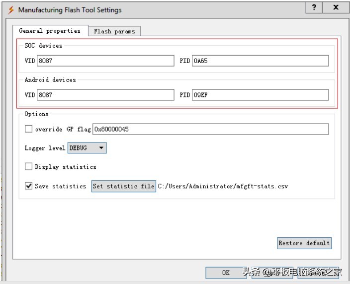Click the Logger level label
This screenshot has width=350, height=284.
coord(45,148)
